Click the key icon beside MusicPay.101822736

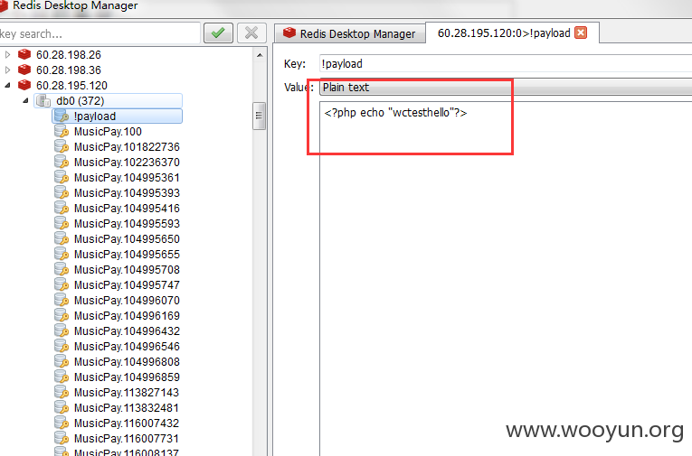coord(62,146)
